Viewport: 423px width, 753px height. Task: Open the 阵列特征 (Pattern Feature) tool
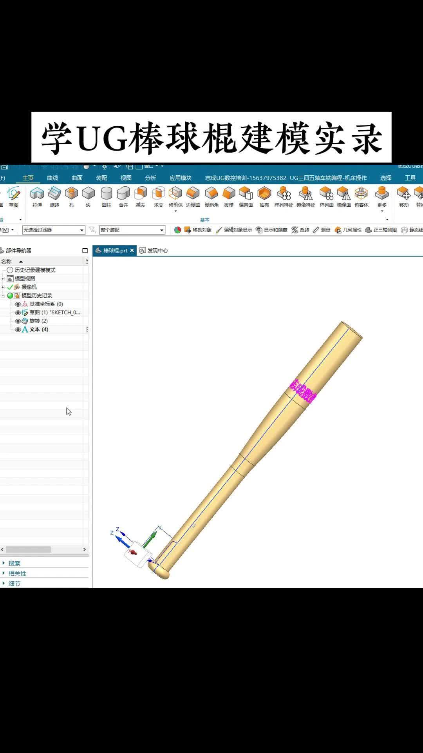[x=284, y=196]
